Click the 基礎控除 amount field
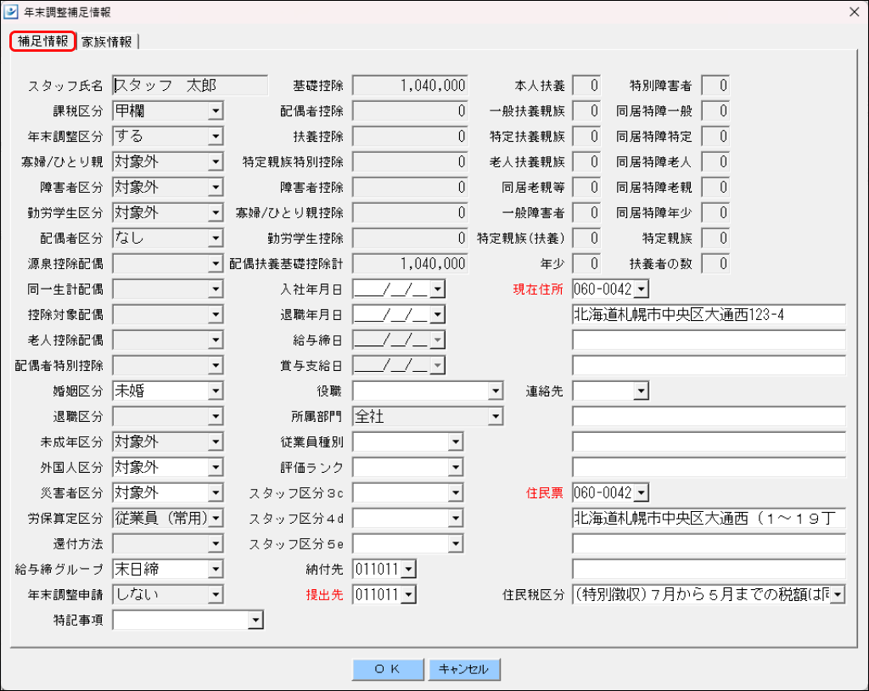869x691 pixels. (410, 86)
